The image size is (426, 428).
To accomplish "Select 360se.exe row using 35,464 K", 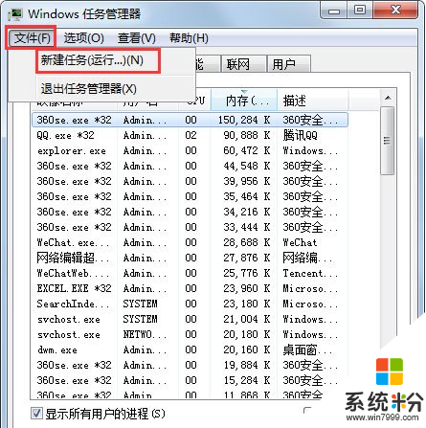I will coord(190,196).
